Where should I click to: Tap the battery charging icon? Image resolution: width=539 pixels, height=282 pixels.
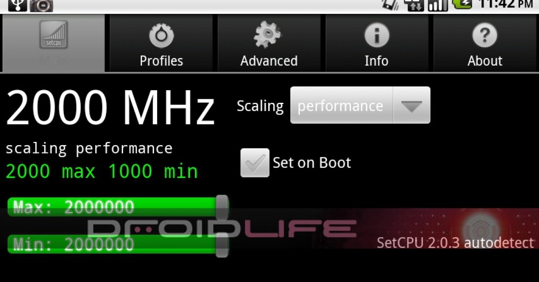[462, 4]
